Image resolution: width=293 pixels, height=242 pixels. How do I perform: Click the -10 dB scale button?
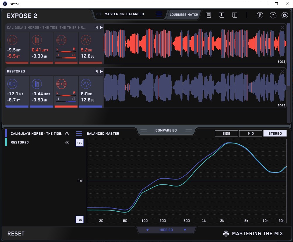pos(80,219)
